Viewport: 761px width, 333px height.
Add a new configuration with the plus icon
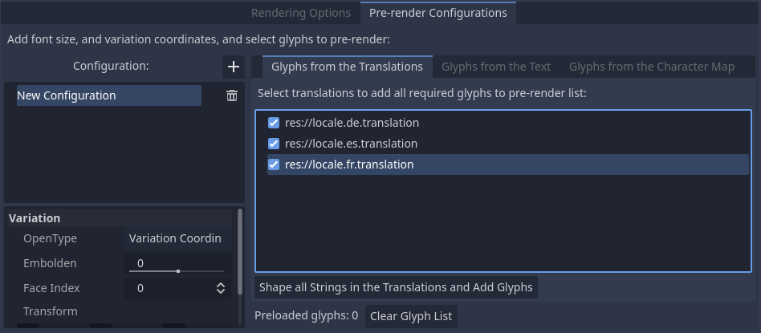[x=233, y=67]
